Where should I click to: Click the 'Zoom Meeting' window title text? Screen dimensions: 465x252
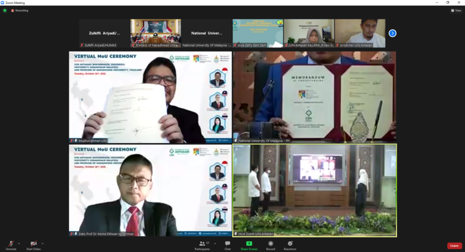(x=15, y=3)
